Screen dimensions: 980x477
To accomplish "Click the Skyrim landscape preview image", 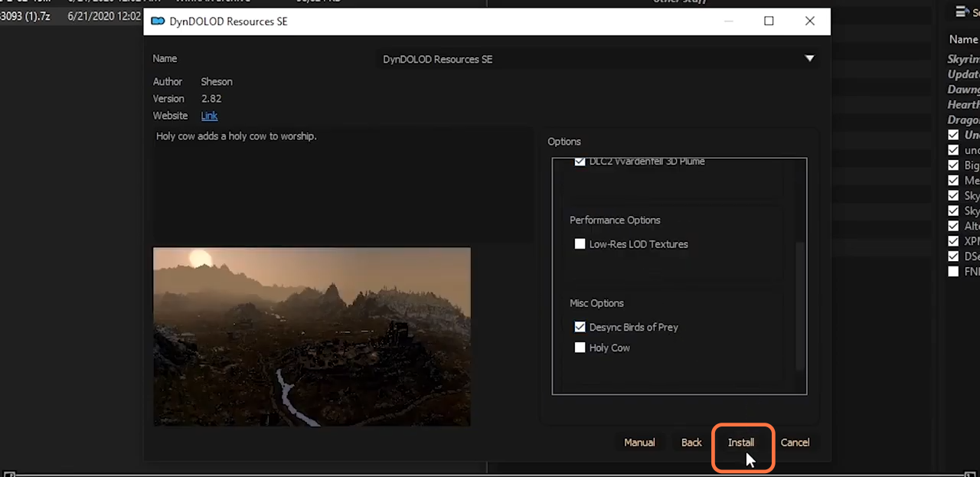I will tap(312, 336).
